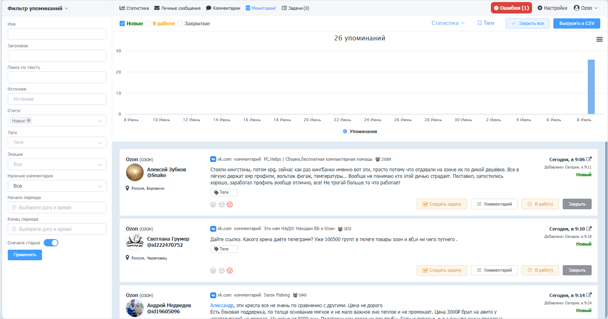Click the neutral emoji on Светлана Грумер's post
The width and height of the screenshot is (608, 319).
click(222, 270)
